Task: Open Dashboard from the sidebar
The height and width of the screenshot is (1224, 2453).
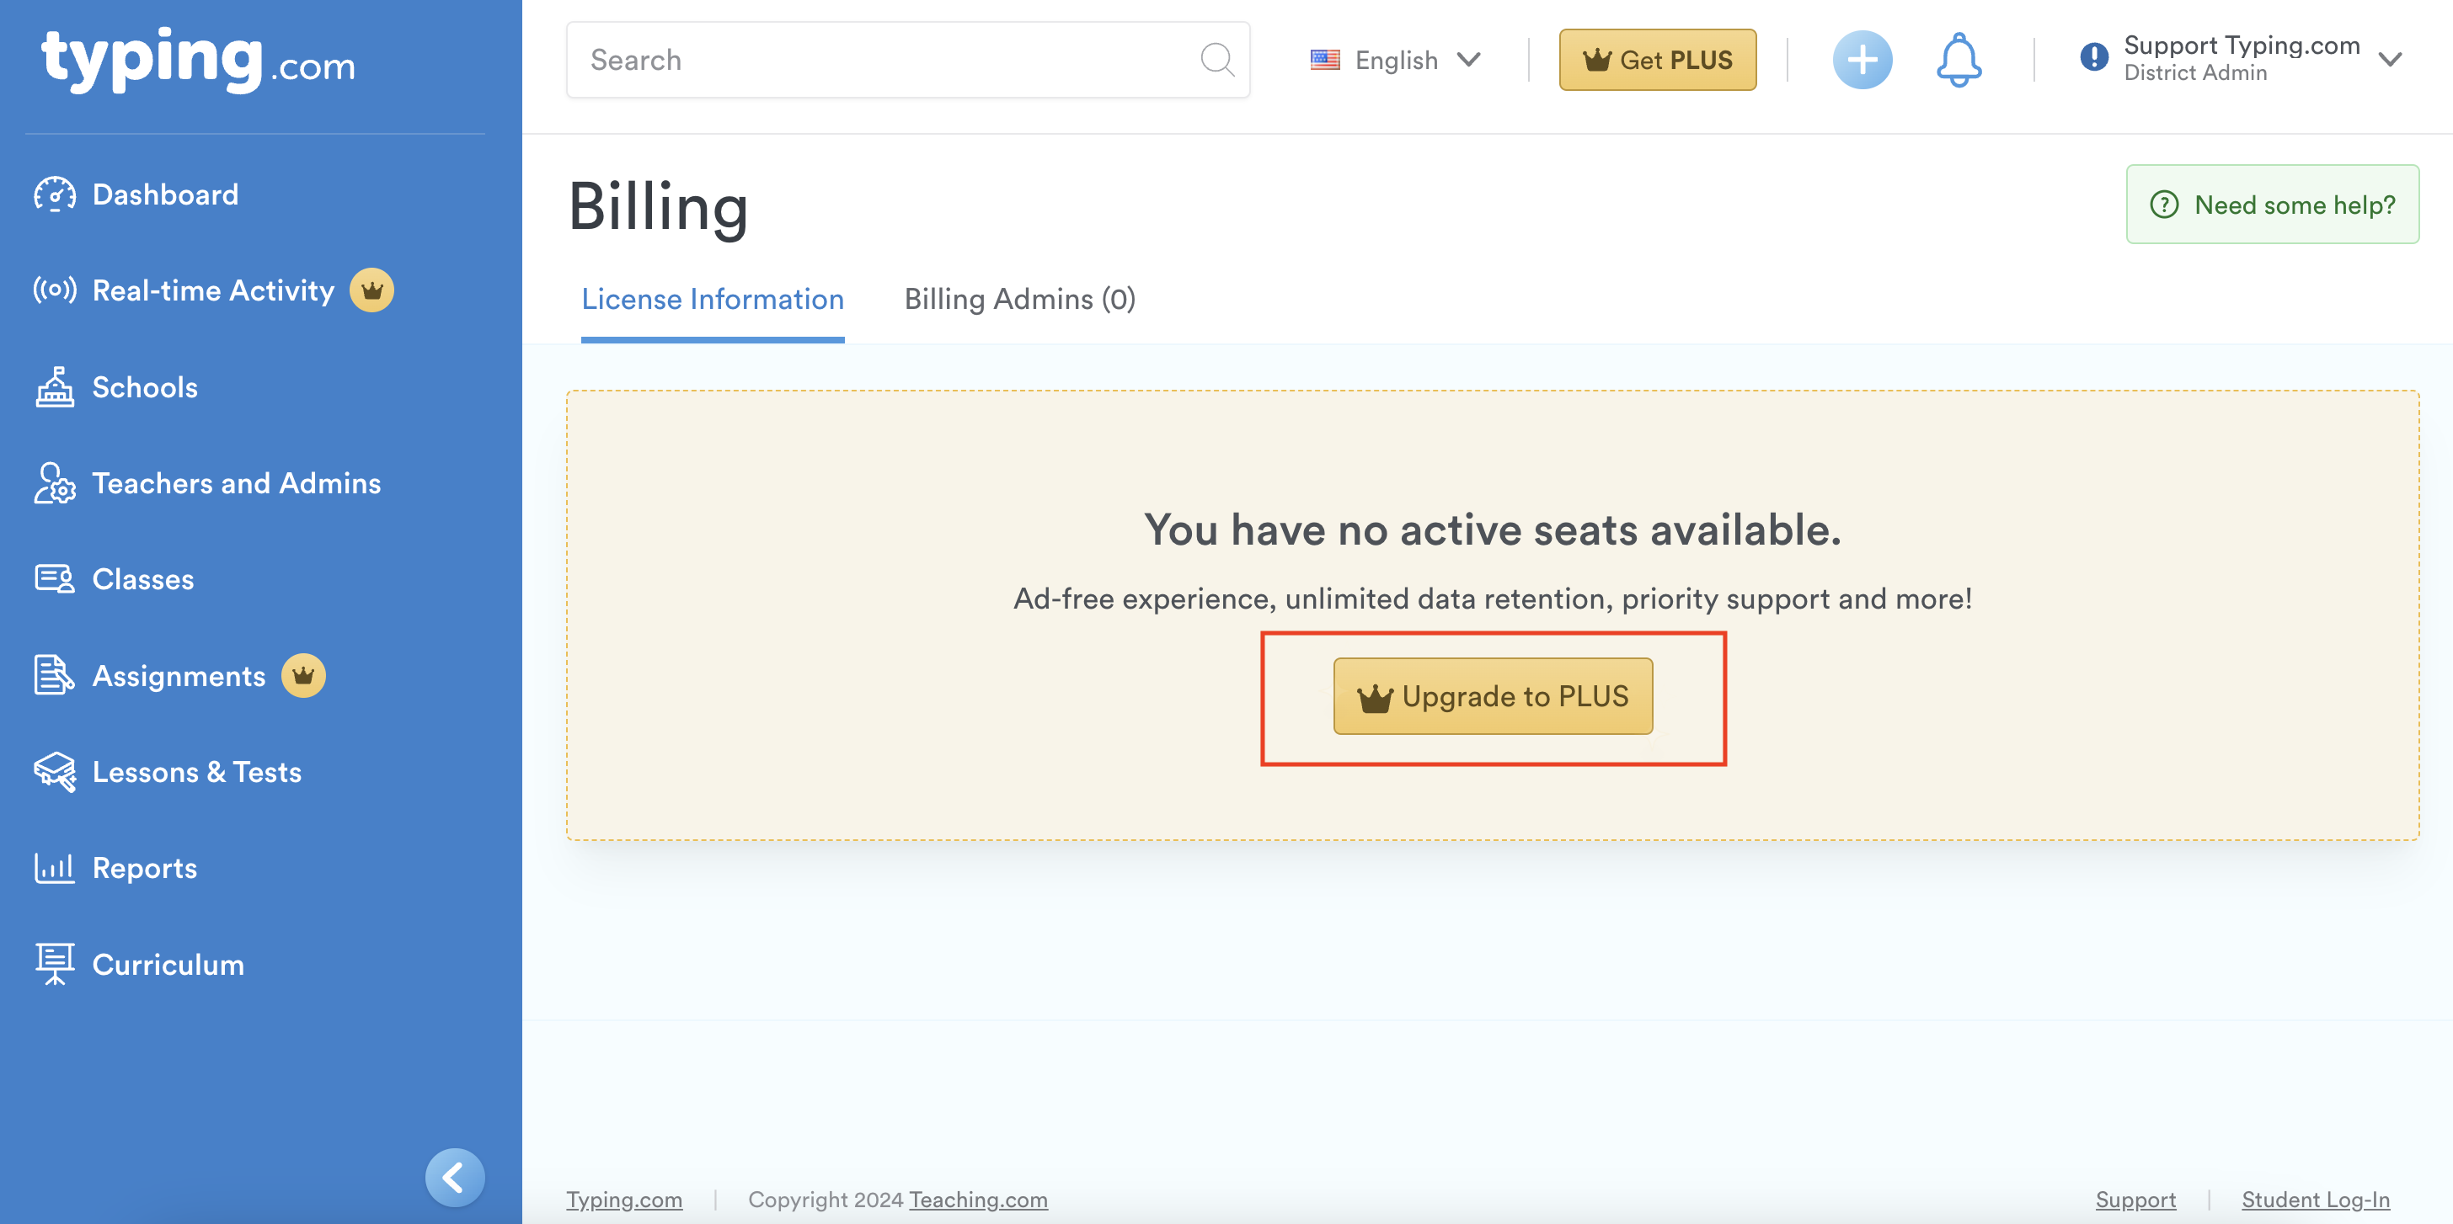Action: 163,194
